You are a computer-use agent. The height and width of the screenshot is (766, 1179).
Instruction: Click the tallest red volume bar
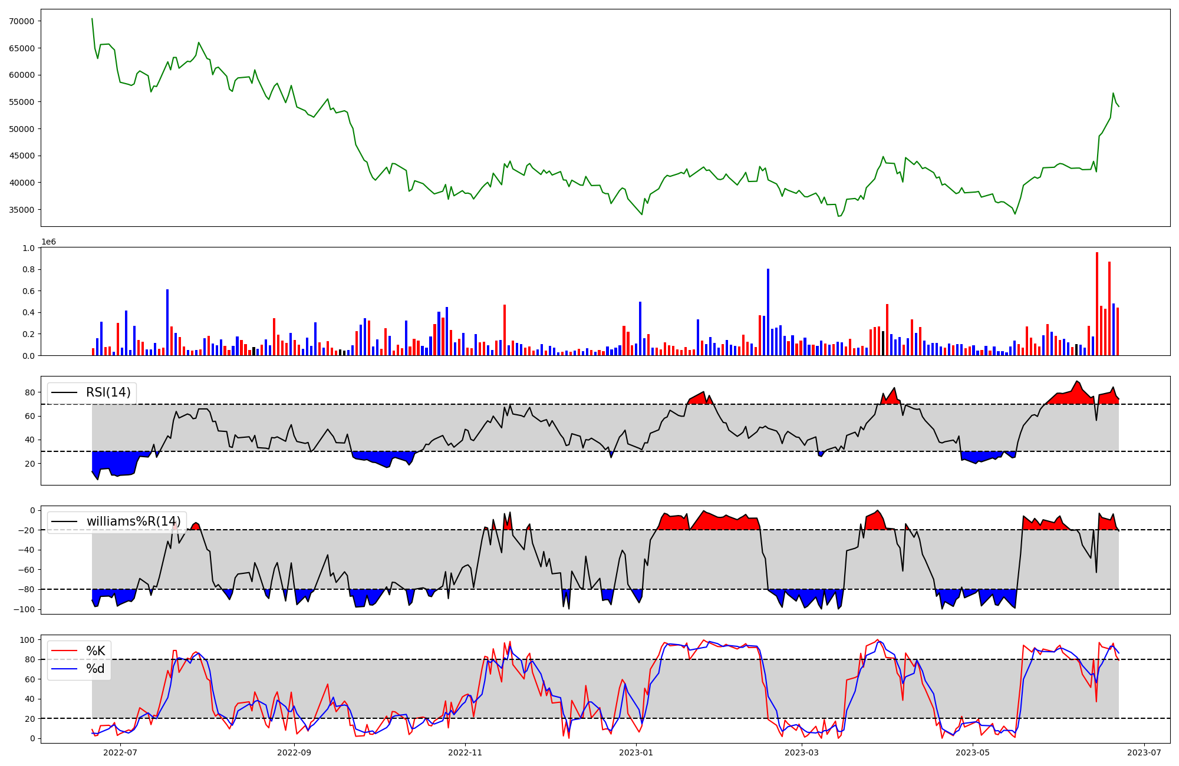click(1096, 304)
